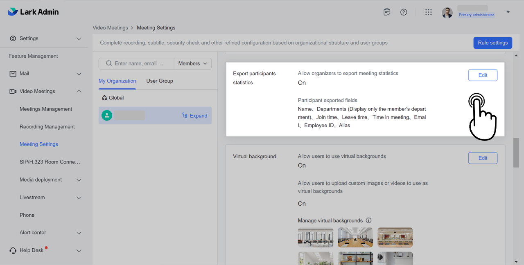Click the info icon beside Manage virtual backgrounds
The width and height of the screenshot is (524, 265).
pos(368,220)
